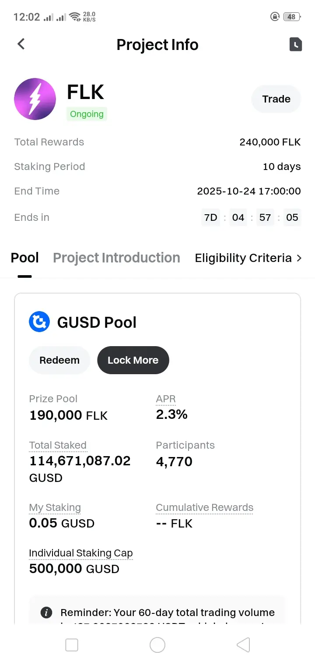Tap the Lock More button
Image resolution: width=315 pixels, height=666 pixels.
(133, 360)
